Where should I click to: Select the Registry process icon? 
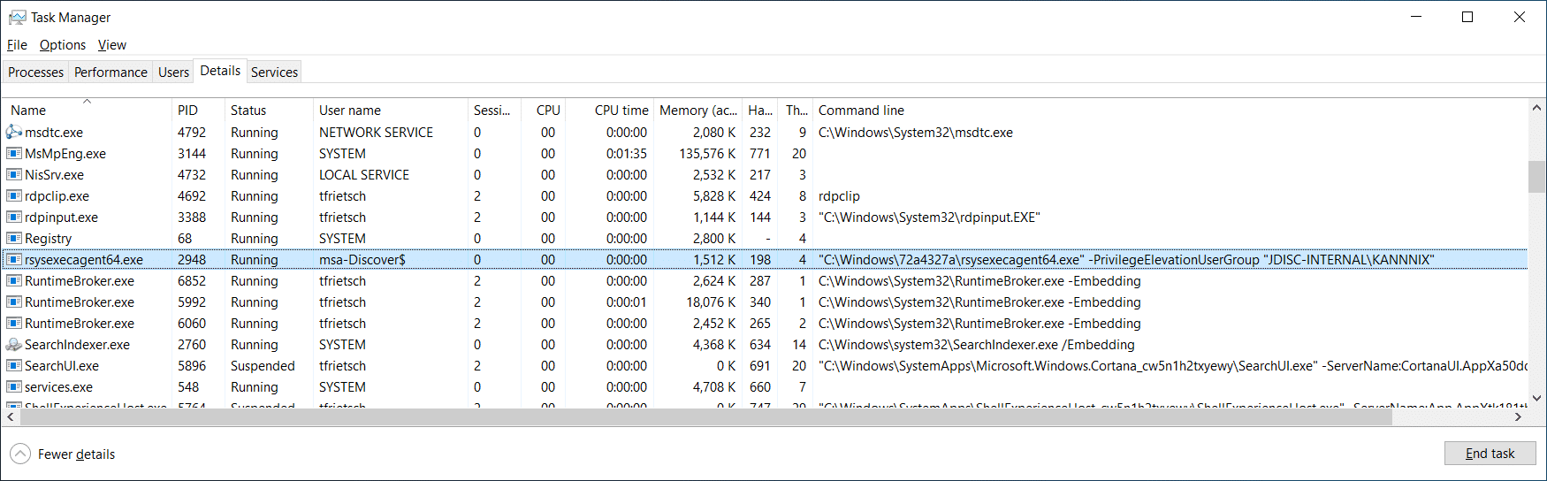(14, 238)
